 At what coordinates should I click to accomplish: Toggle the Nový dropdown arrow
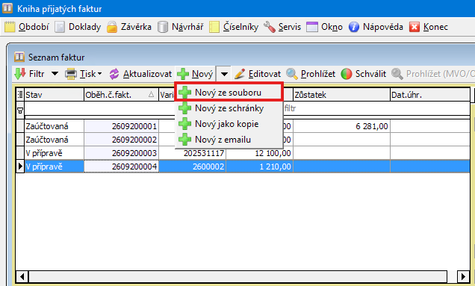224,74
